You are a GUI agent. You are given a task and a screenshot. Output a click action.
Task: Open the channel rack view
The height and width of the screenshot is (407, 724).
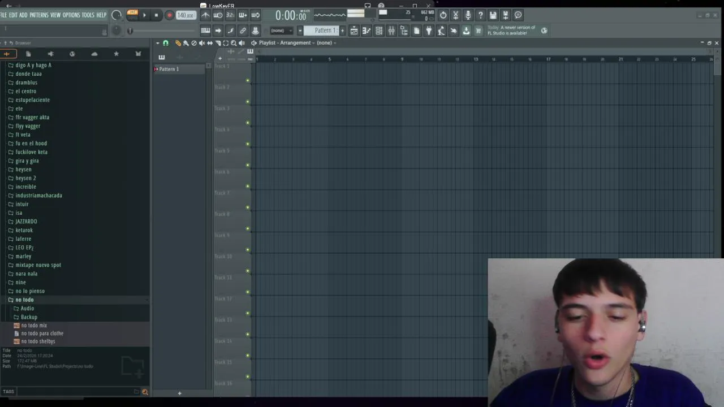click(378, 31)
